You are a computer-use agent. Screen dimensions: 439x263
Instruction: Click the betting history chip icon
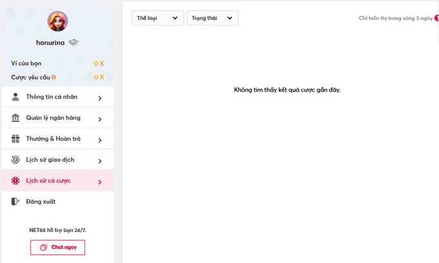(x=15, y=181)
